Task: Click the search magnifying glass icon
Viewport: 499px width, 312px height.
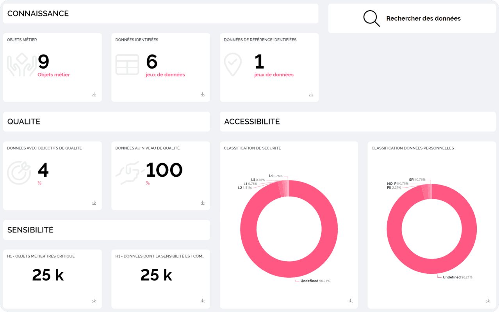Action: 371,18
